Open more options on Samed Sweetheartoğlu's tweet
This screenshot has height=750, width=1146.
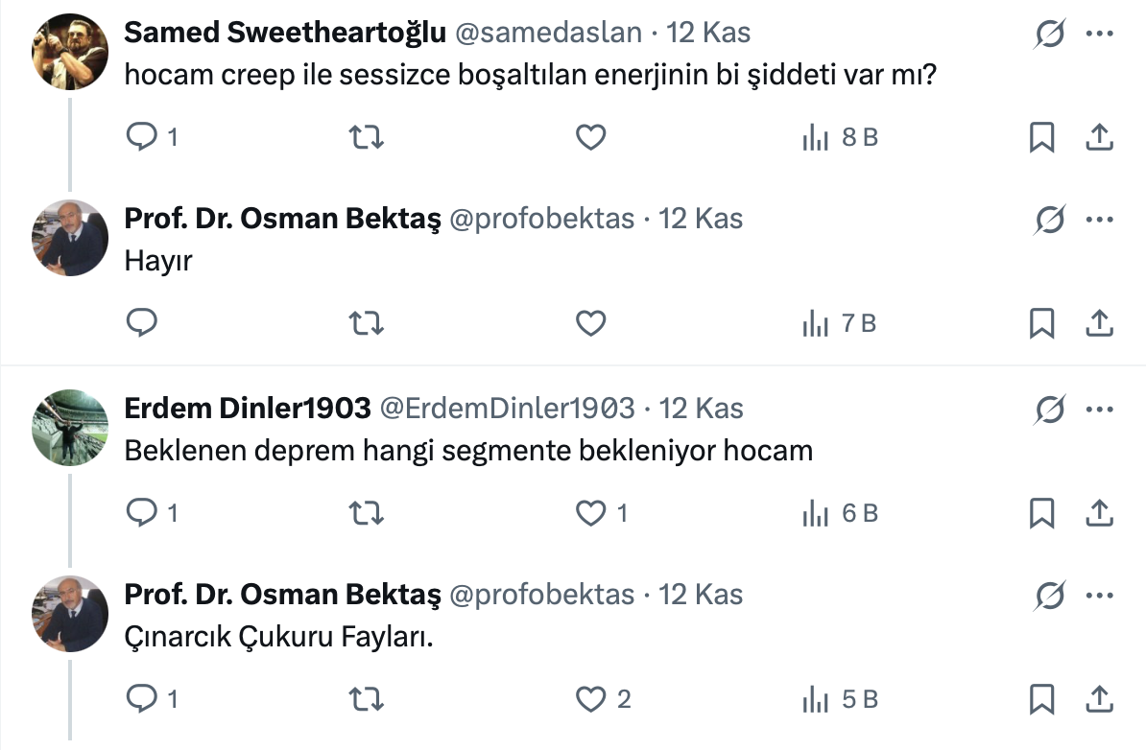point(1098,34)
